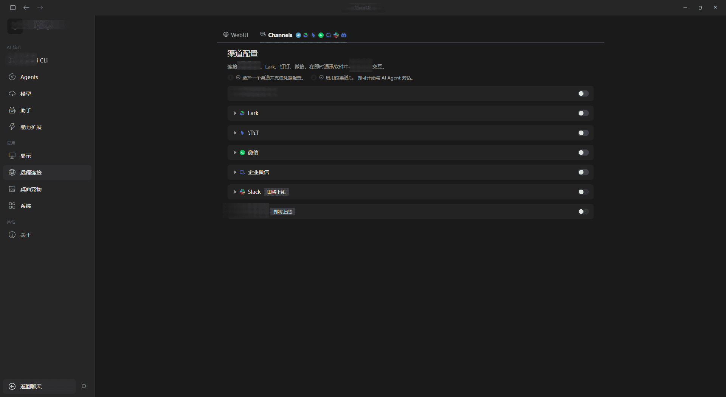This screenshot has width=726, height=397.
Task: Toggle light/dark theme sun icon
Action: click(84, 386)
